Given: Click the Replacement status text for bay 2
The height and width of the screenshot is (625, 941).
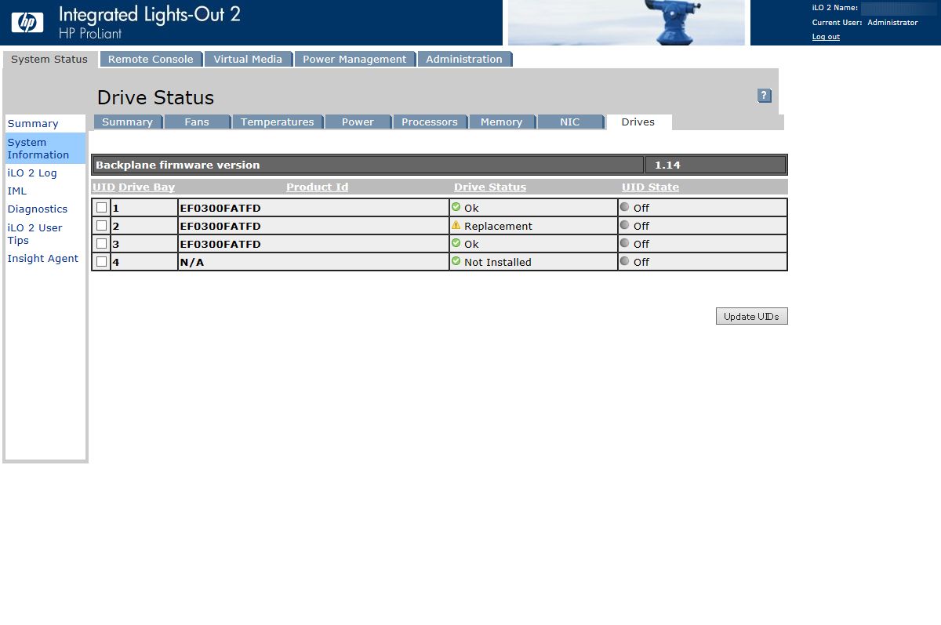Looking at the screenshot, I should point(498,226).
